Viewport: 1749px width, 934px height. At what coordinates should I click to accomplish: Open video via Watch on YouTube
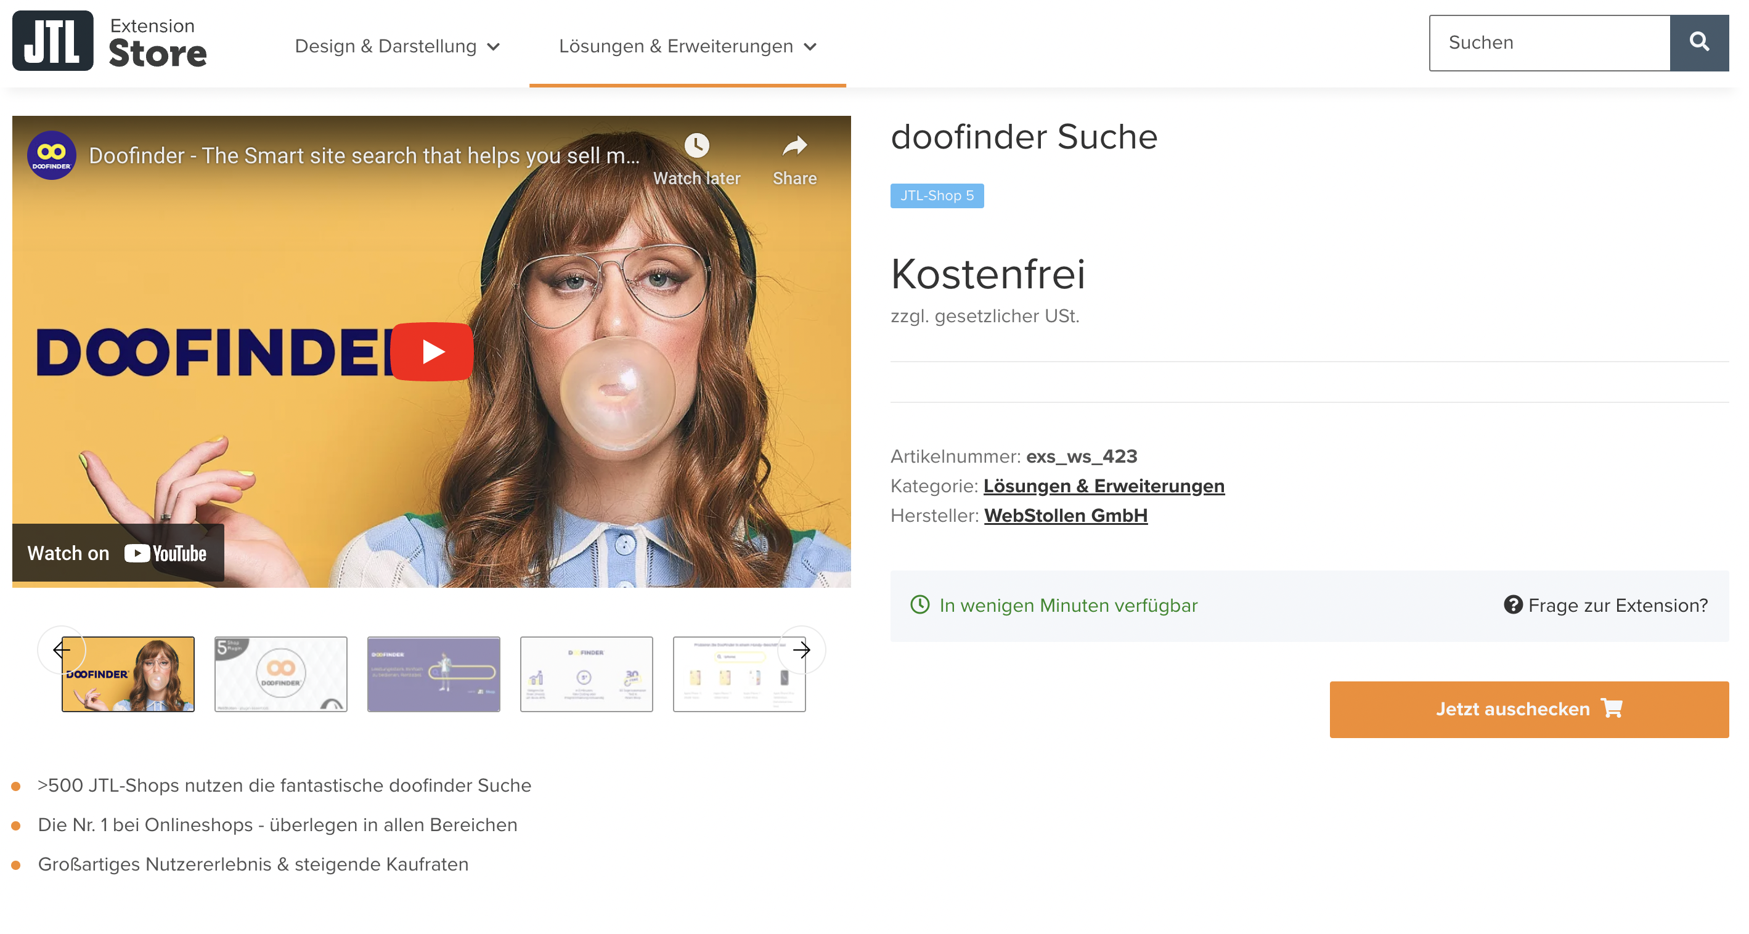[x=118, y=553]
